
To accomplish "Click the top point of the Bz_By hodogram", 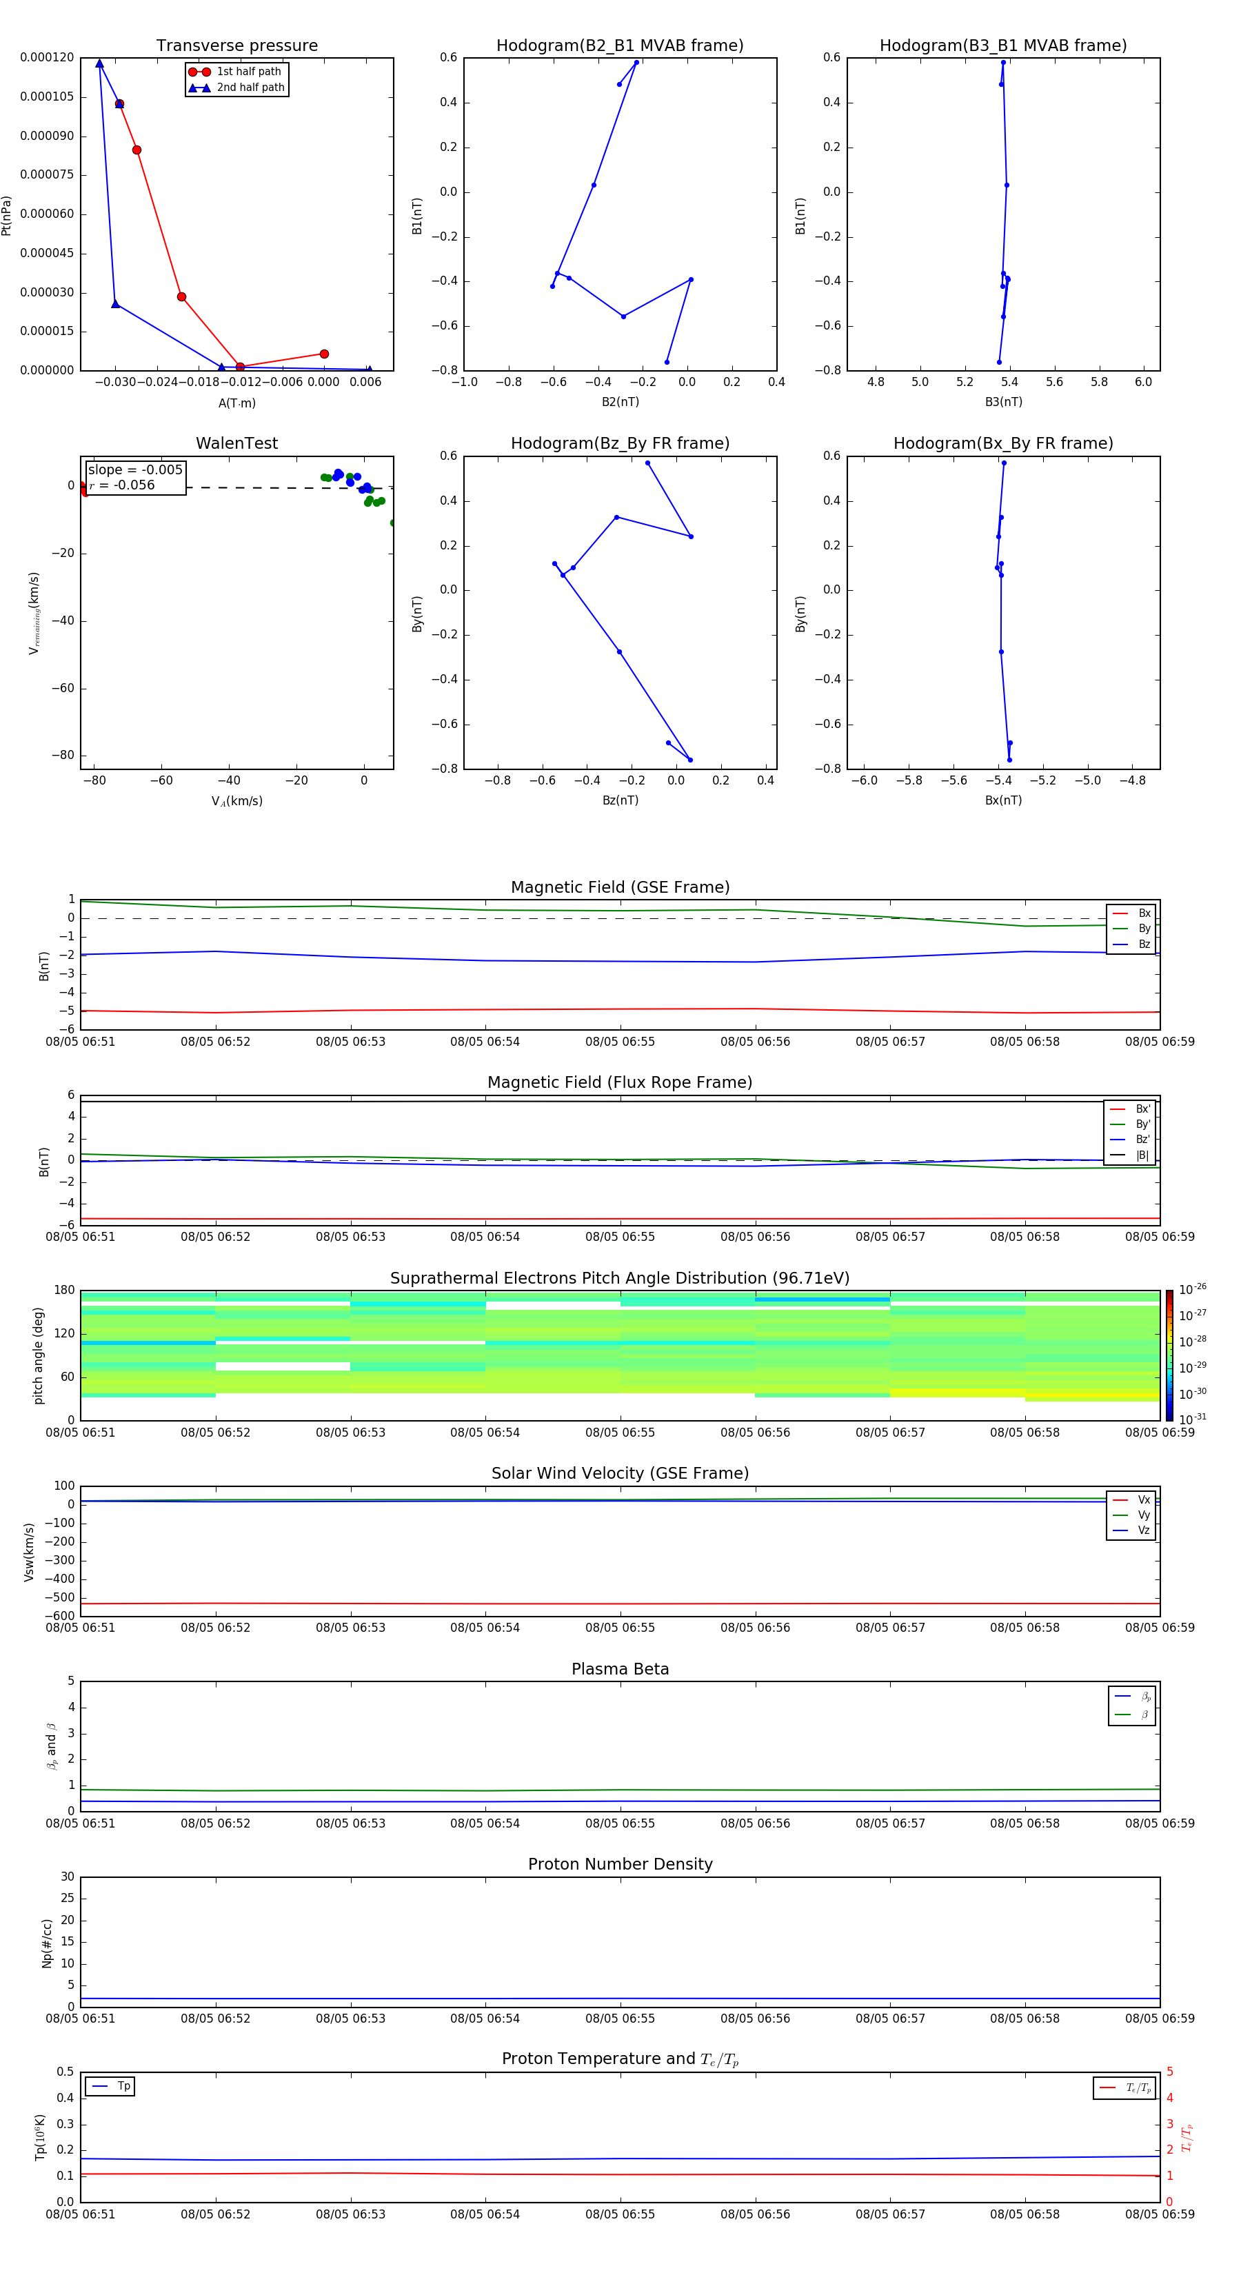I will pos(647,463).
